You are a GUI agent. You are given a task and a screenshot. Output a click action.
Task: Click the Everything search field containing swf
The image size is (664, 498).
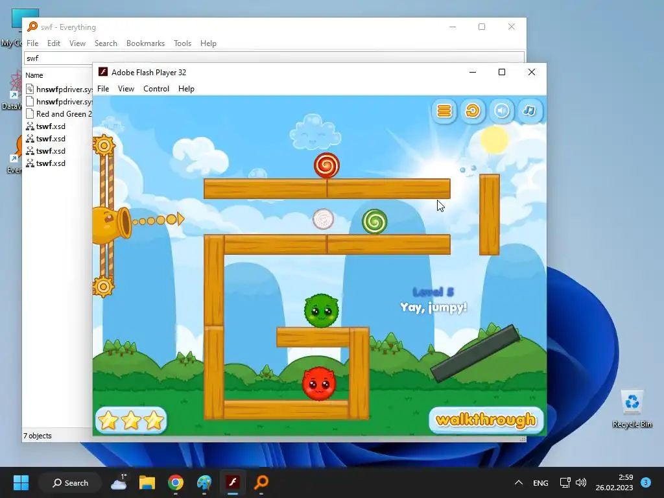pos(274,58)
